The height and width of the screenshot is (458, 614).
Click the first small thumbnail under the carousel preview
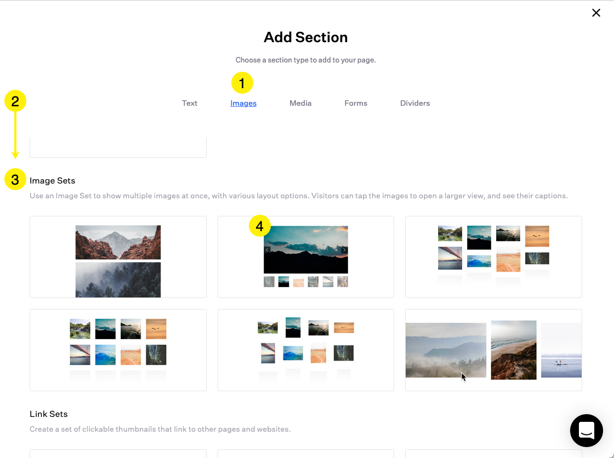tap(269, 281)
